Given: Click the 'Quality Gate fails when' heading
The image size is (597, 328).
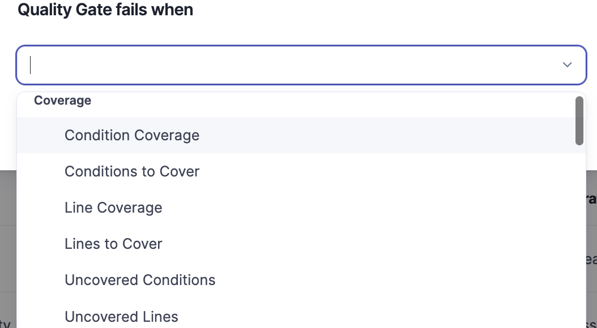Looking at the screenshot, I should coord(105,10).
